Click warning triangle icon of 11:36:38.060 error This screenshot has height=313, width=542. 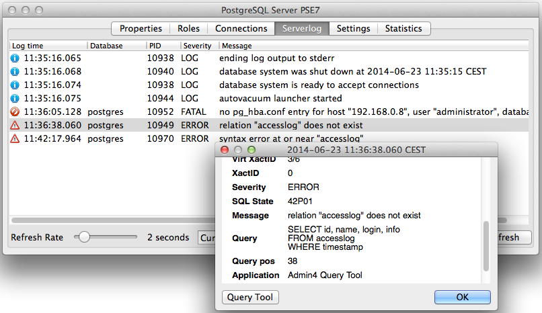coord(15,126)
